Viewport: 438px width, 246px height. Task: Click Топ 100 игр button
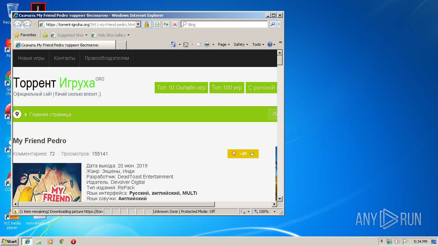[227, 87]
